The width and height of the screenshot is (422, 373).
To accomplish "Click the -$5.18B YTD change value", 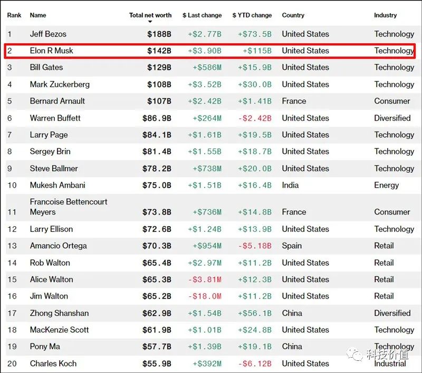I will pyautogui.click(x=255, y=246).
